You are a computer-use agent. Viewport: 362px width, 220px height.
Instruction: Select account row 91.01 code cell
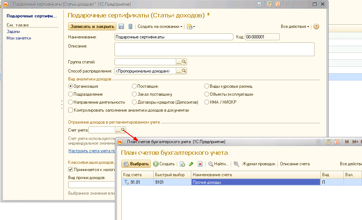[x=138, y=182]
